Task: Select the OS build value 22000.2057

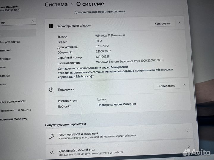Action: [103, 51]
